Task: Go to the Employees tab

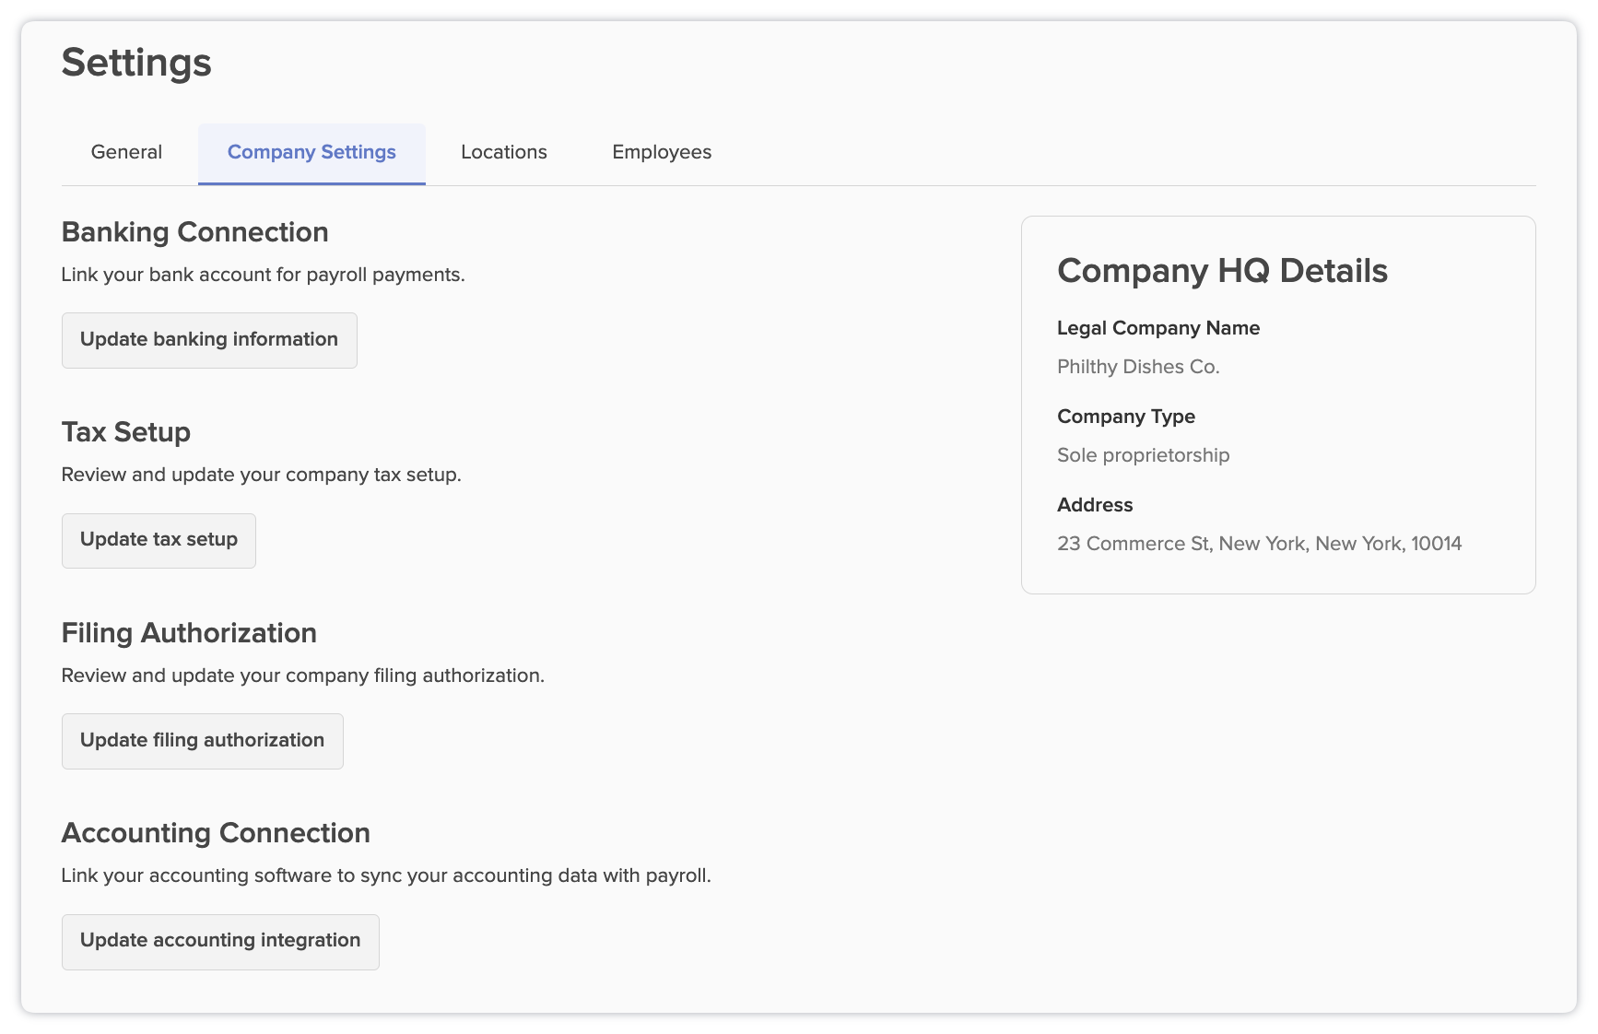Action: pos(662,152)
